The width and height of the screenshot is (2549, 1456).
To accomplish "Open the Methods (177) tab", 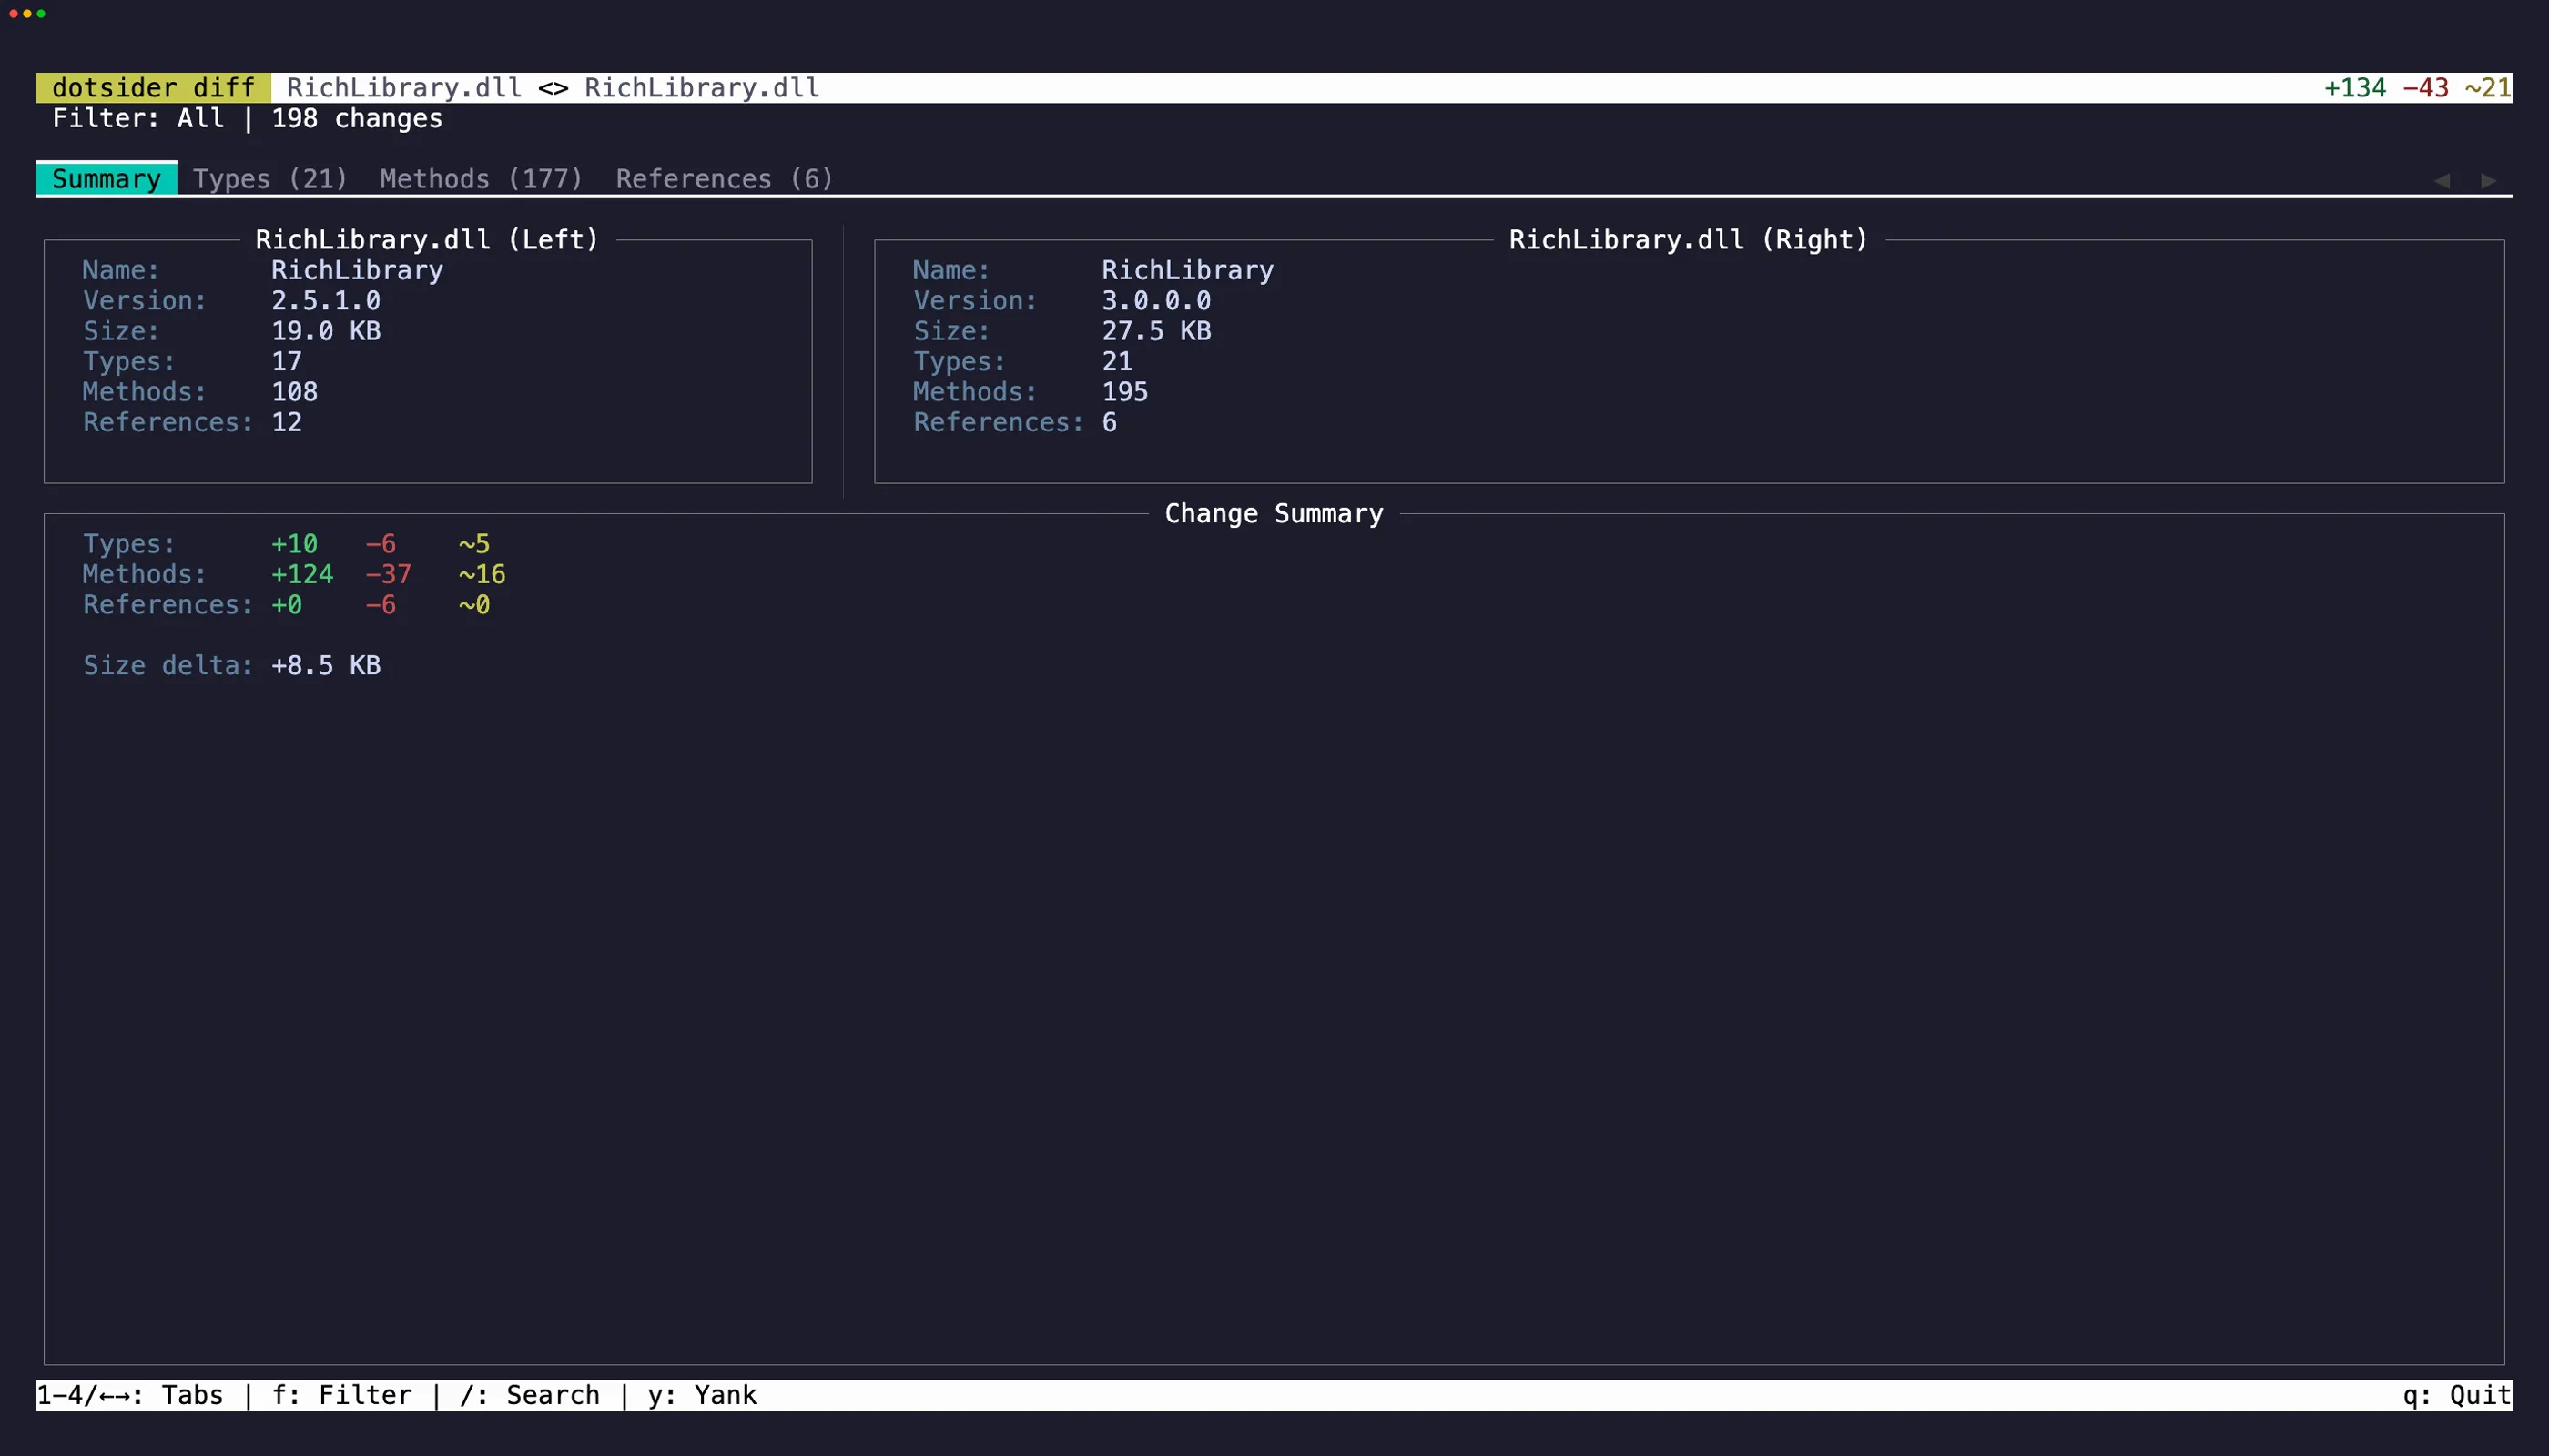I will click(x=482, y=179).
